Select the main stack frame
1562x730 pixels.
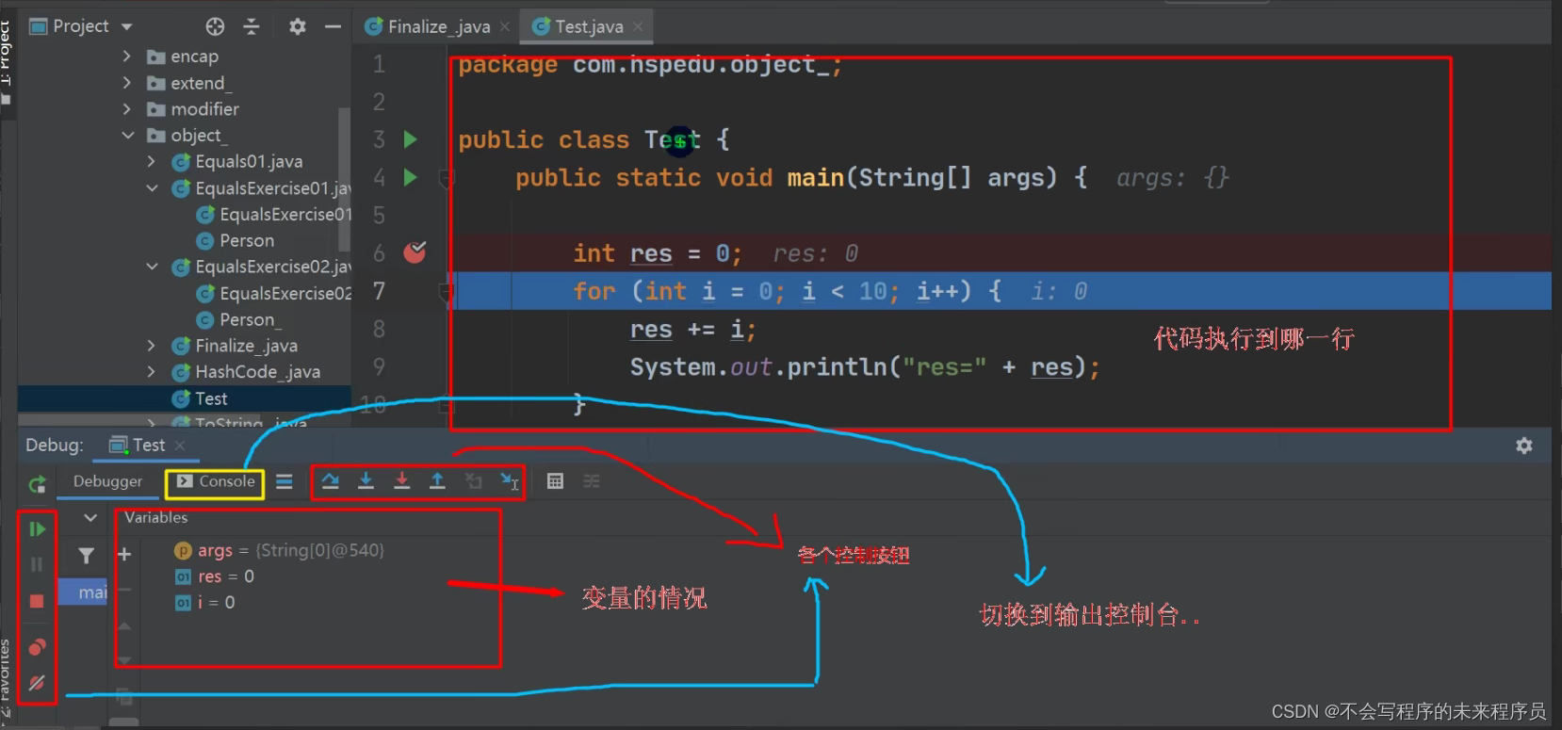[x=83, y=592]
